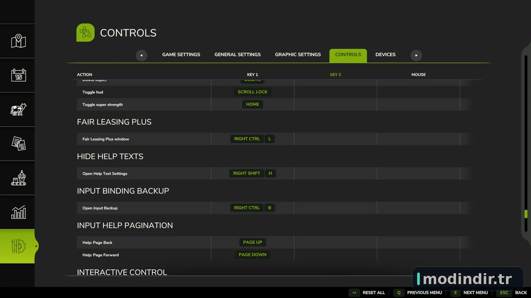Click the INPUT HELP PAGINATION section heading

point(125,225)
